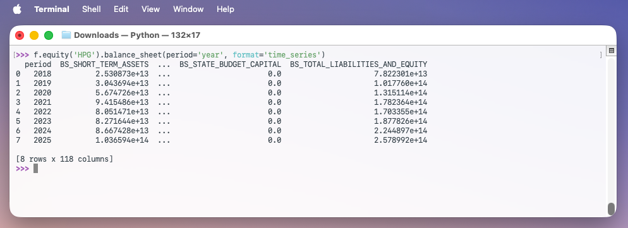This screenshot has height=228, width=628.
Task: Click the BS_STATE_BUDGET_CAPITAL column header
Action: (x=231, y=64)
